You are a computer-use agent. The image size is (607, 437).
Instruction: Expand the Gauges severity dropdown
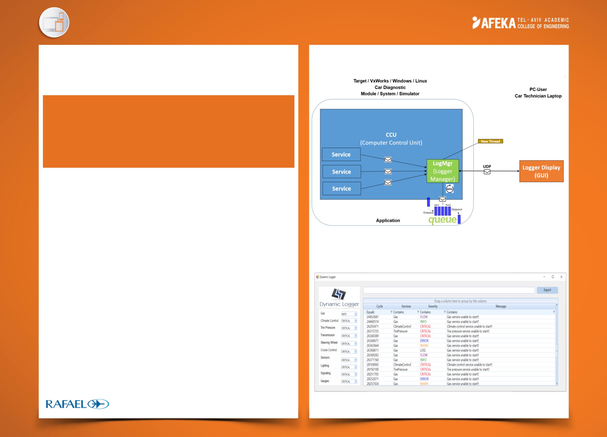coord(356,382)
